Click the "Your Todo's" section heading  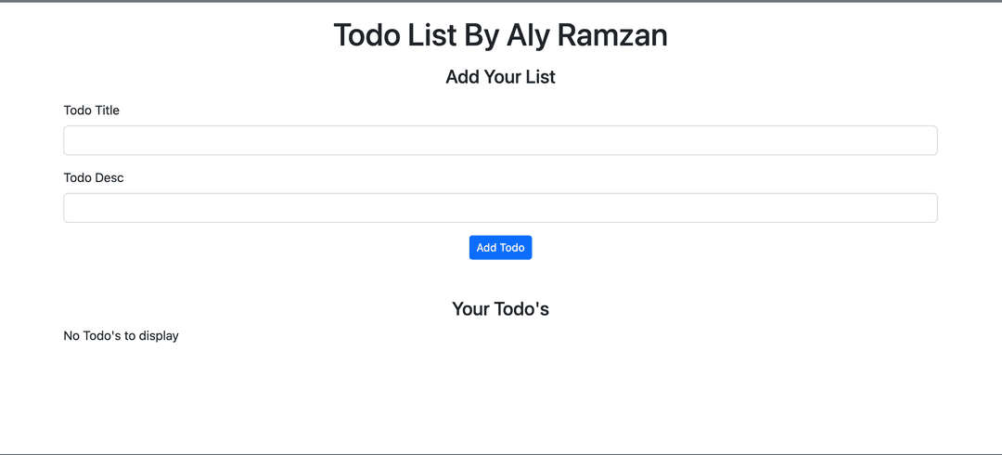click(x=500, y=308)
